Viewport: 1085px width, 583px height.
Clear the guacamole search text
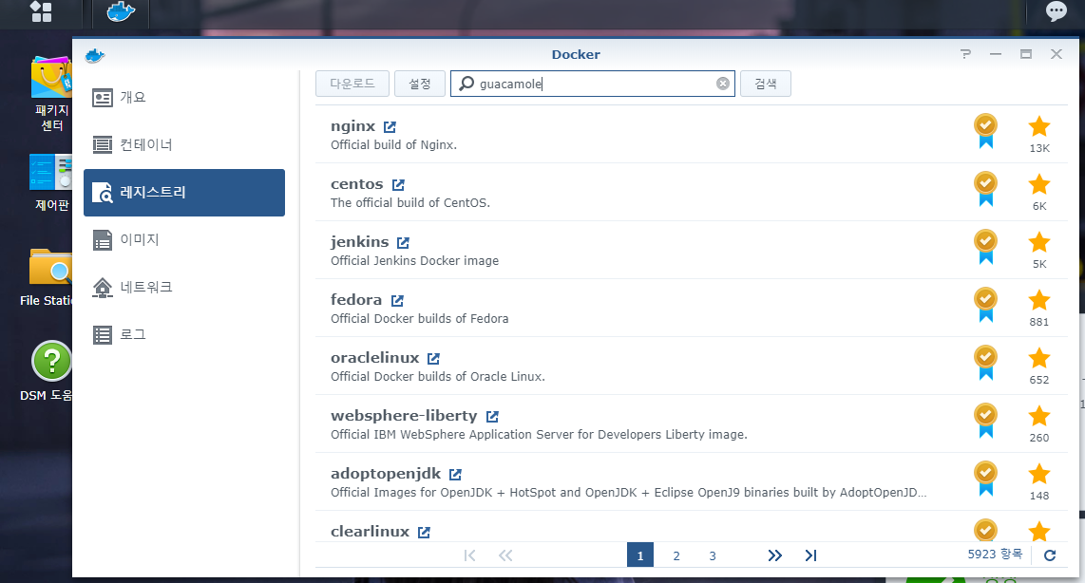[722, 84]
